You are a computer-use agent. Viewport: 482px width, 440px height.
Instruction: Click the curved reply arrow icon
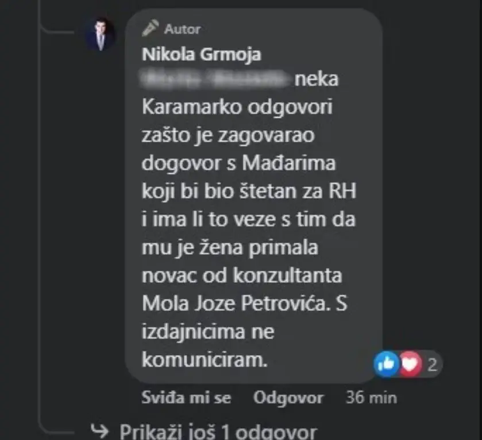click(99, 430)
